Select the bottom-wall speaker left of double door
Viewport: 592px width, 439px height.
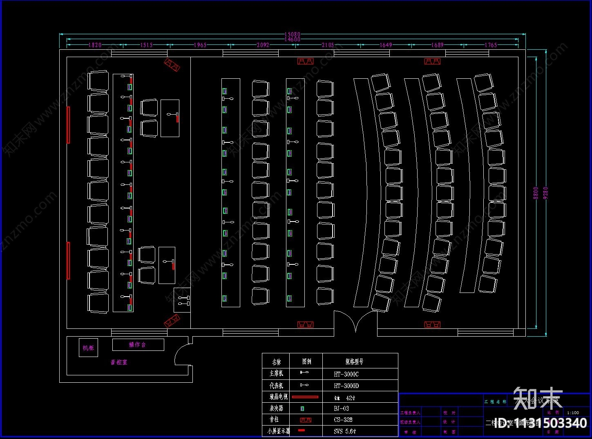click(x=305, y=324)
